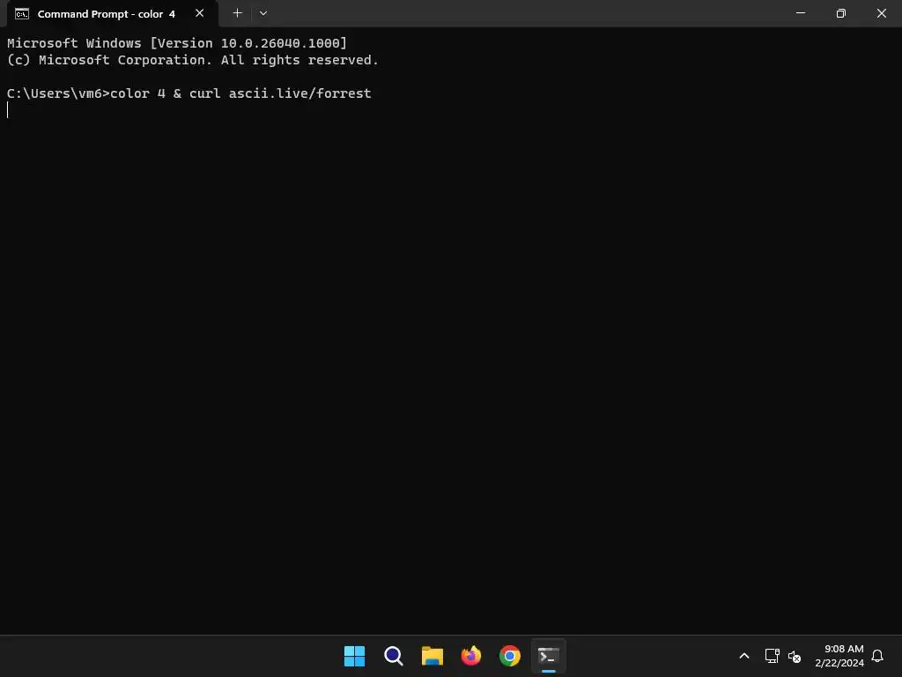Click the C:\Users\vm6> prompt text
This screenshot has height=677, width=902.
[x=58, y=93]
